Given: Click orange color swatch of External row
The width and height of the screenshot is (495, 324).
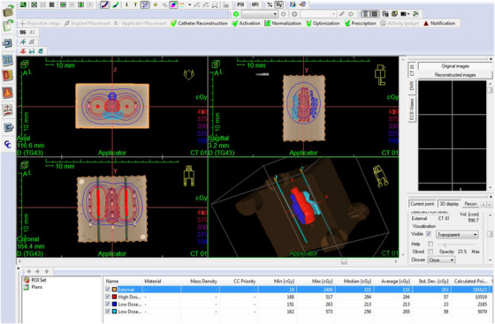Looking at the screenshot, I should pyautogui.click(x=114, y=290).
